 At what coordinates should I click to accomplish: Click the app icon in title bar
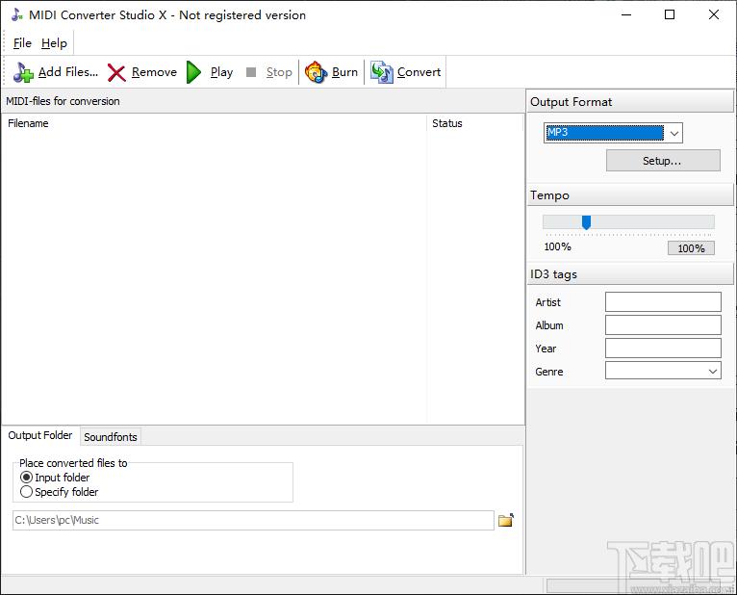pos(17,14)
